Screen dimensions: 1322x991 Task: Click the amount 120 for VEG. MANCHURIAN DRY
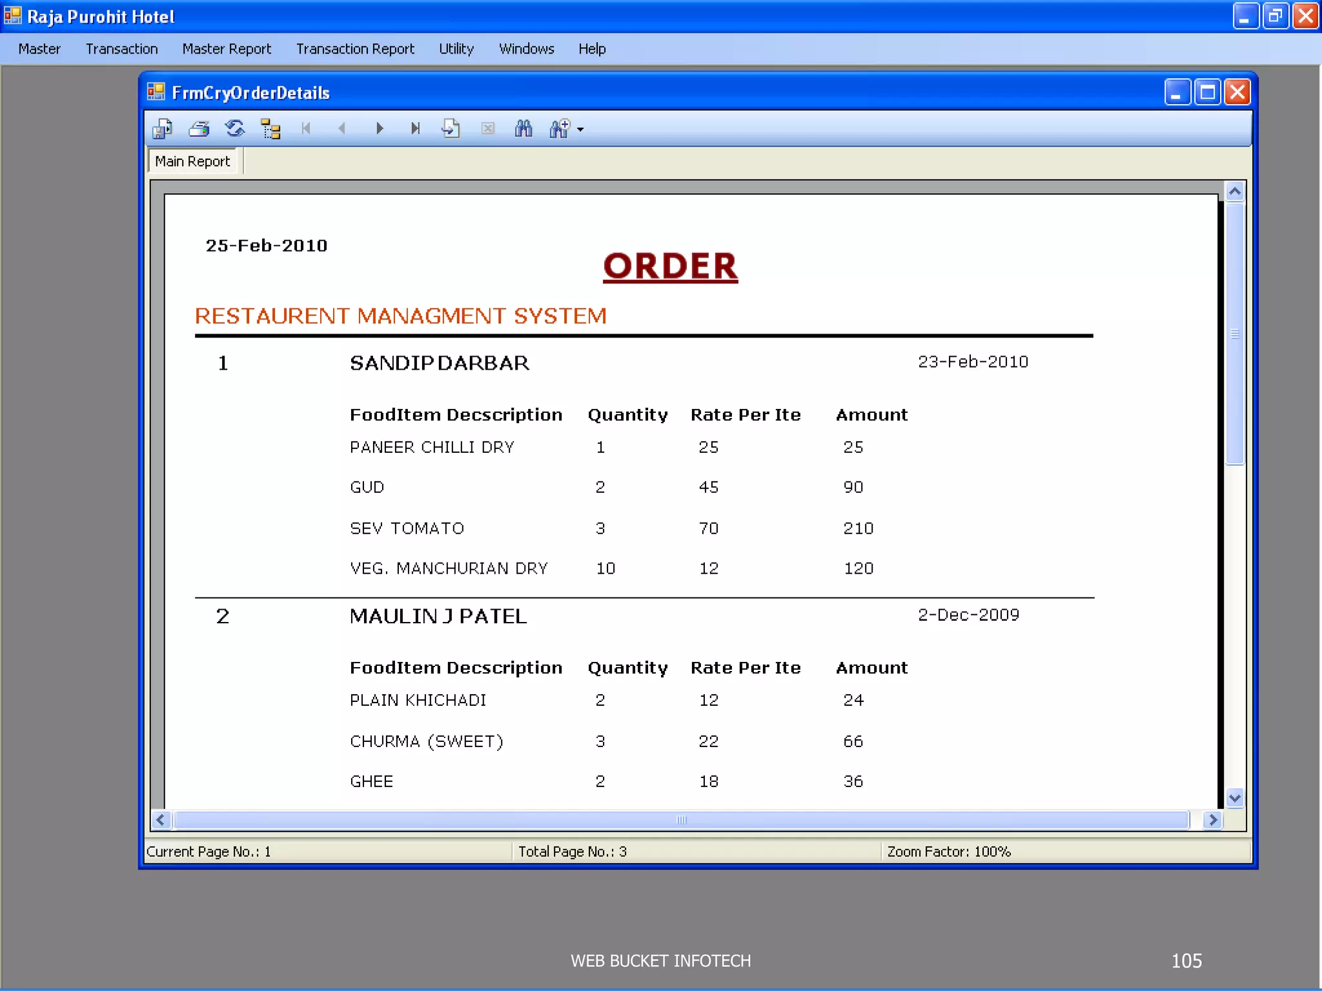coord(859,568)
